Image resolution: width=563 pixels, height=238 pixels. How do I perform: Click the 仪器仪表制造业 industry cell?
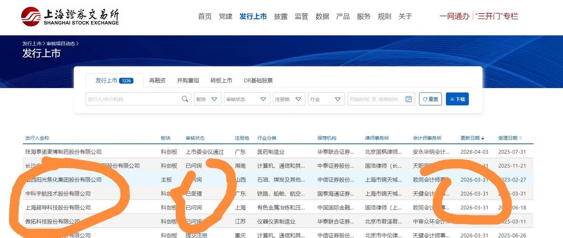[276, 221]
